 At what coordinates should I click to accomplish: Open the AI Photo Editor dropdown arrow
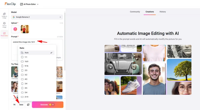(x=38, y=4)
